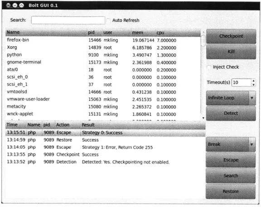Sort process list by pid column
The height and width of the screenshot is (207, 261).
(x=95, y=33)
